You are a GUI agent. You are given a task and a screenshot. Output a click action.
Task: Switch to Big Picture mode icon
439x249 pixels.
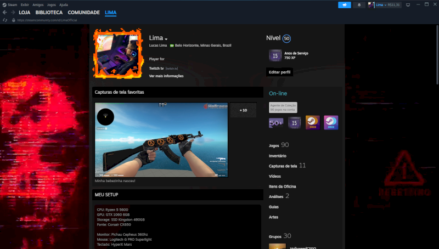click(x=408, y=4)
